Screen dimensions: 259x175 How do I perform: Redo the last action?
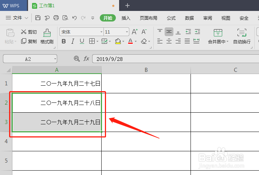click(83, 18)
